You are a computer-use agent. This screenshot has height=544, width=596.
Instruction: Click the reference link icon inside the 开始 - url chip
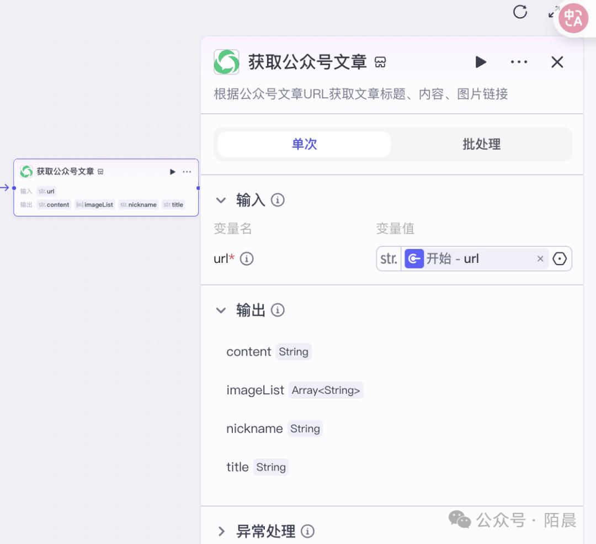tap(414, 258)
